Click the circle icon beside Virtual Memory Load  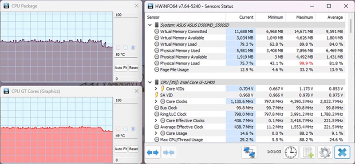157,44
